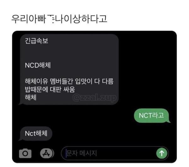The image size is (189, 167).
Task: Click the phrase 대판 싸움 in the message
Action: (x=62, y=89)
